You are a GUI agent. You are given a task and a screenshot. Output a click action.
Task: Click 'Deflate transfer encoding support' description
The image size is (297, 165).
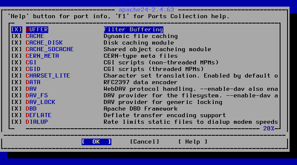(x=165, y=115)
